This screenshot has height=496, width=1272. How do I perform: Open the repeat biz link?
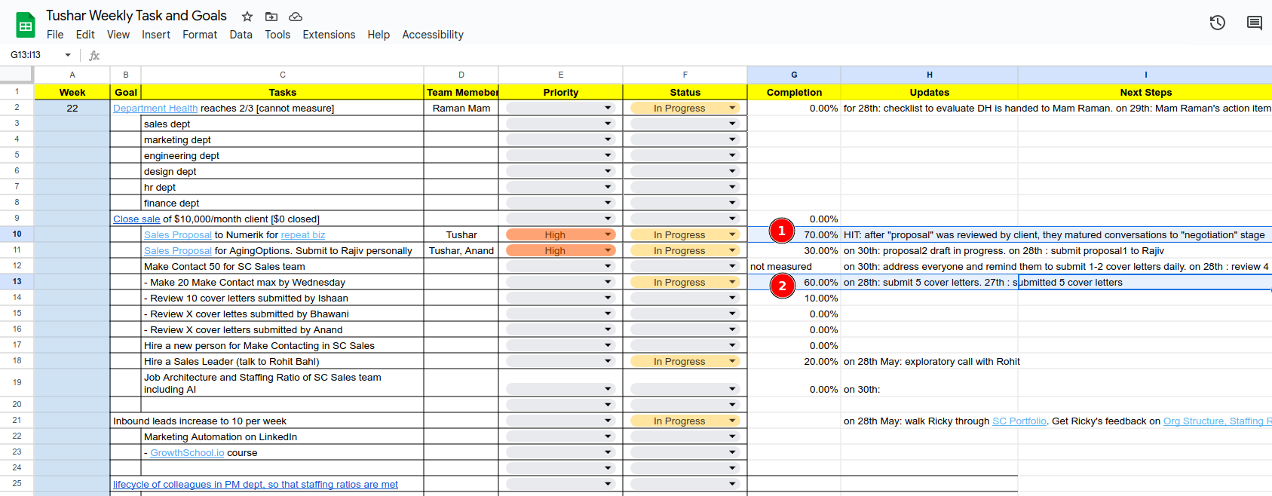coord(303,235)
